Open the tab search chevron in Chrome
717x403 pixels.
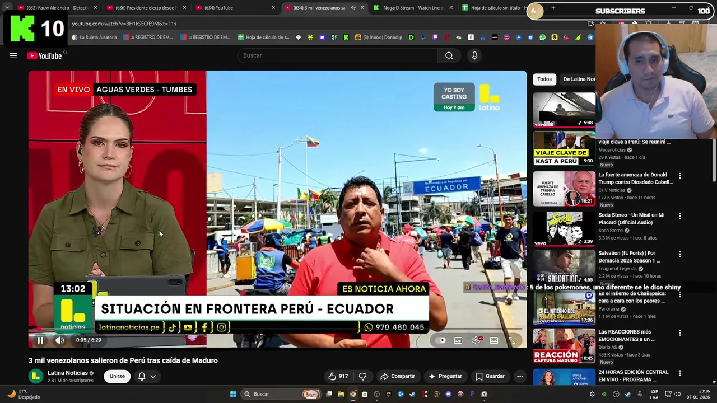click(x=7, y=8)
